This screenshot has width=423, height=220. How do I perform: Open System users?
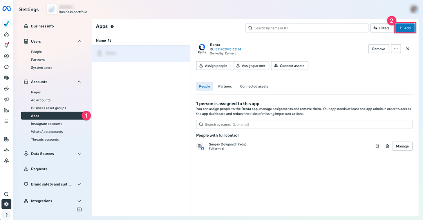point(42,67)
